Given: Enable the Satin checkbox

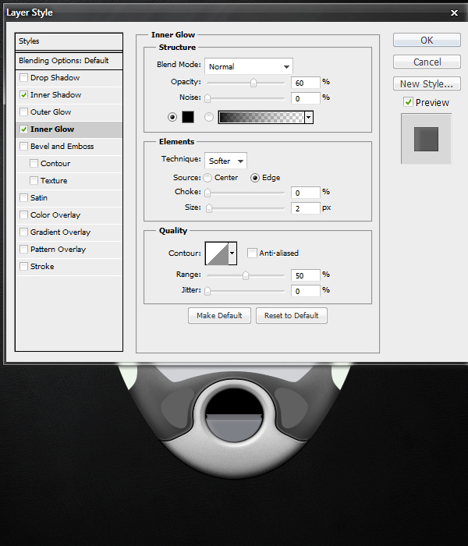Looking at the screenshot, I should (x=23, y=198).
